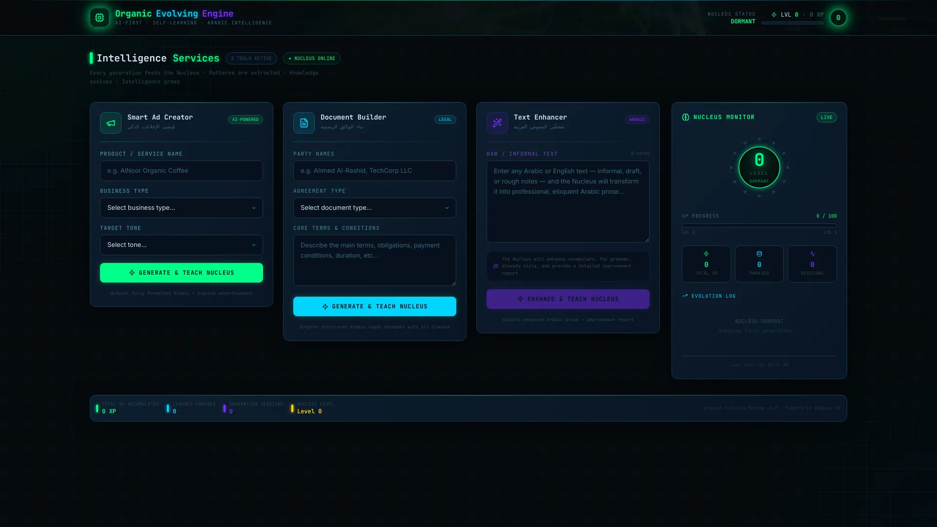This screenshot has height=527, width=937.
Task: Click Generate & Teach Nucleus in Document Builder
Action: click(375, 306)
